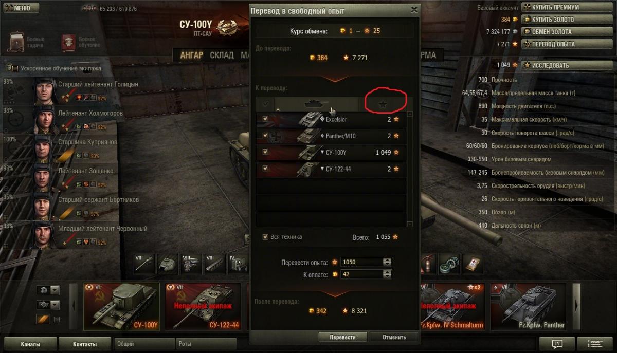Click the star column header icon
The height and width of the screenshot is (353, 617).
coord(383,104)
